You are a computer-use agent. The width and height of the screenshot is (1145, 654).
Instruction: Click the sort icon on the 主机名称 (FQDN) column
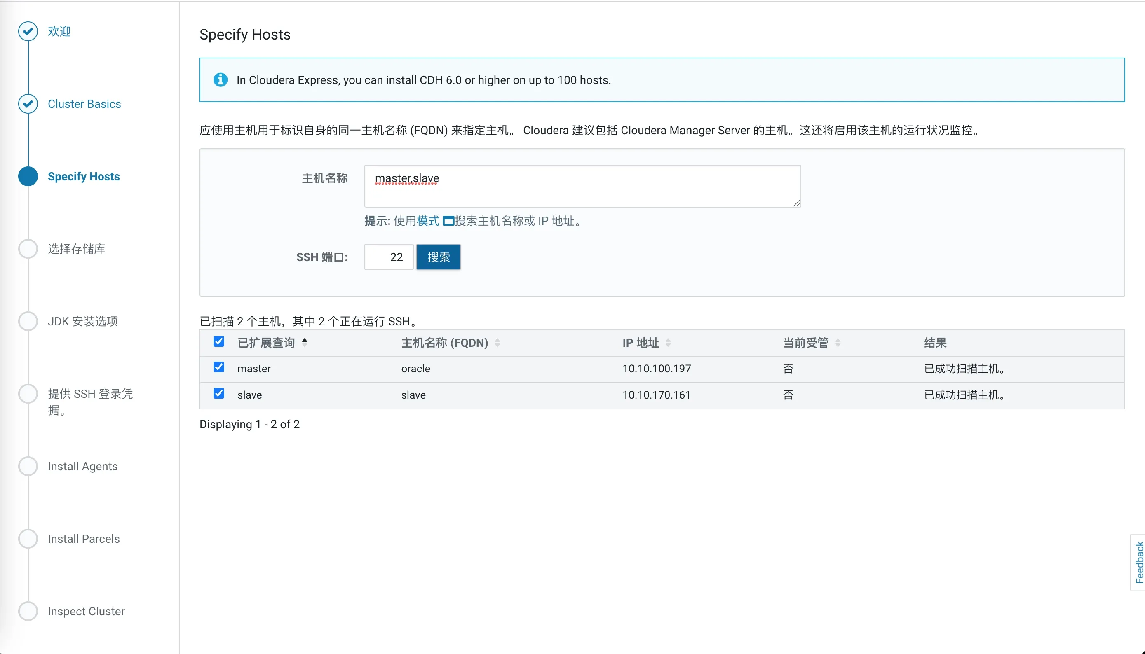(497, 343)
